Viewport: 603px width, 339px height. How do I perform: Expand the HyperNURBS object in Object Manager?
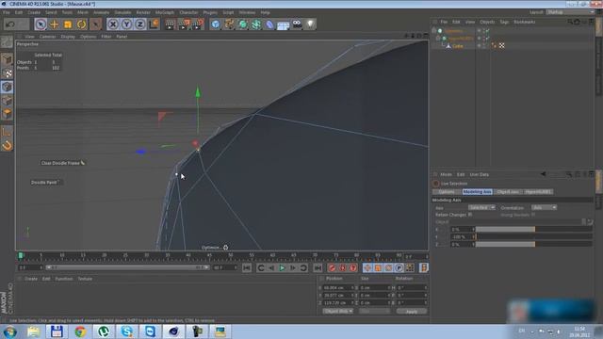point(438,39)
